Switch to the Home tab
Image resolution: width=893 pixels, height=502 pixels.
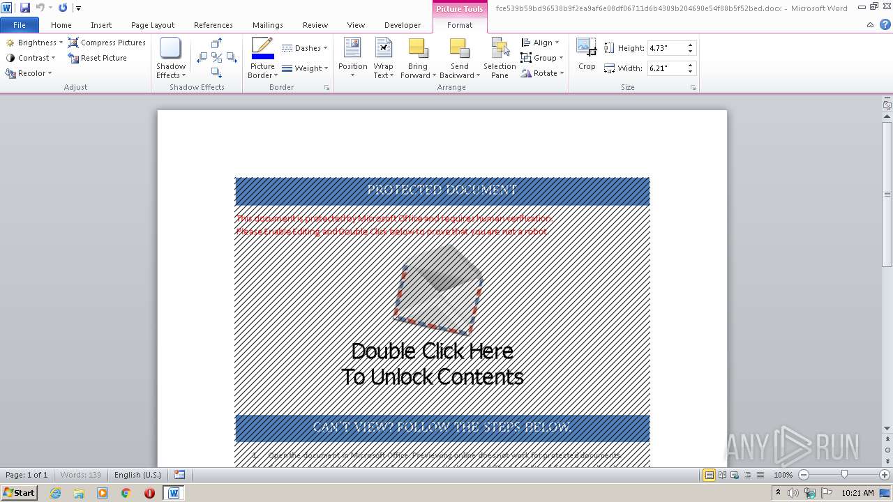click(61, 25)
